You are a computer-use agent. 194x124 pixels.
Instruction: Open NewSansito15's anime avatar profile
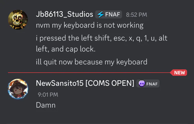click(x=18, y=89)
